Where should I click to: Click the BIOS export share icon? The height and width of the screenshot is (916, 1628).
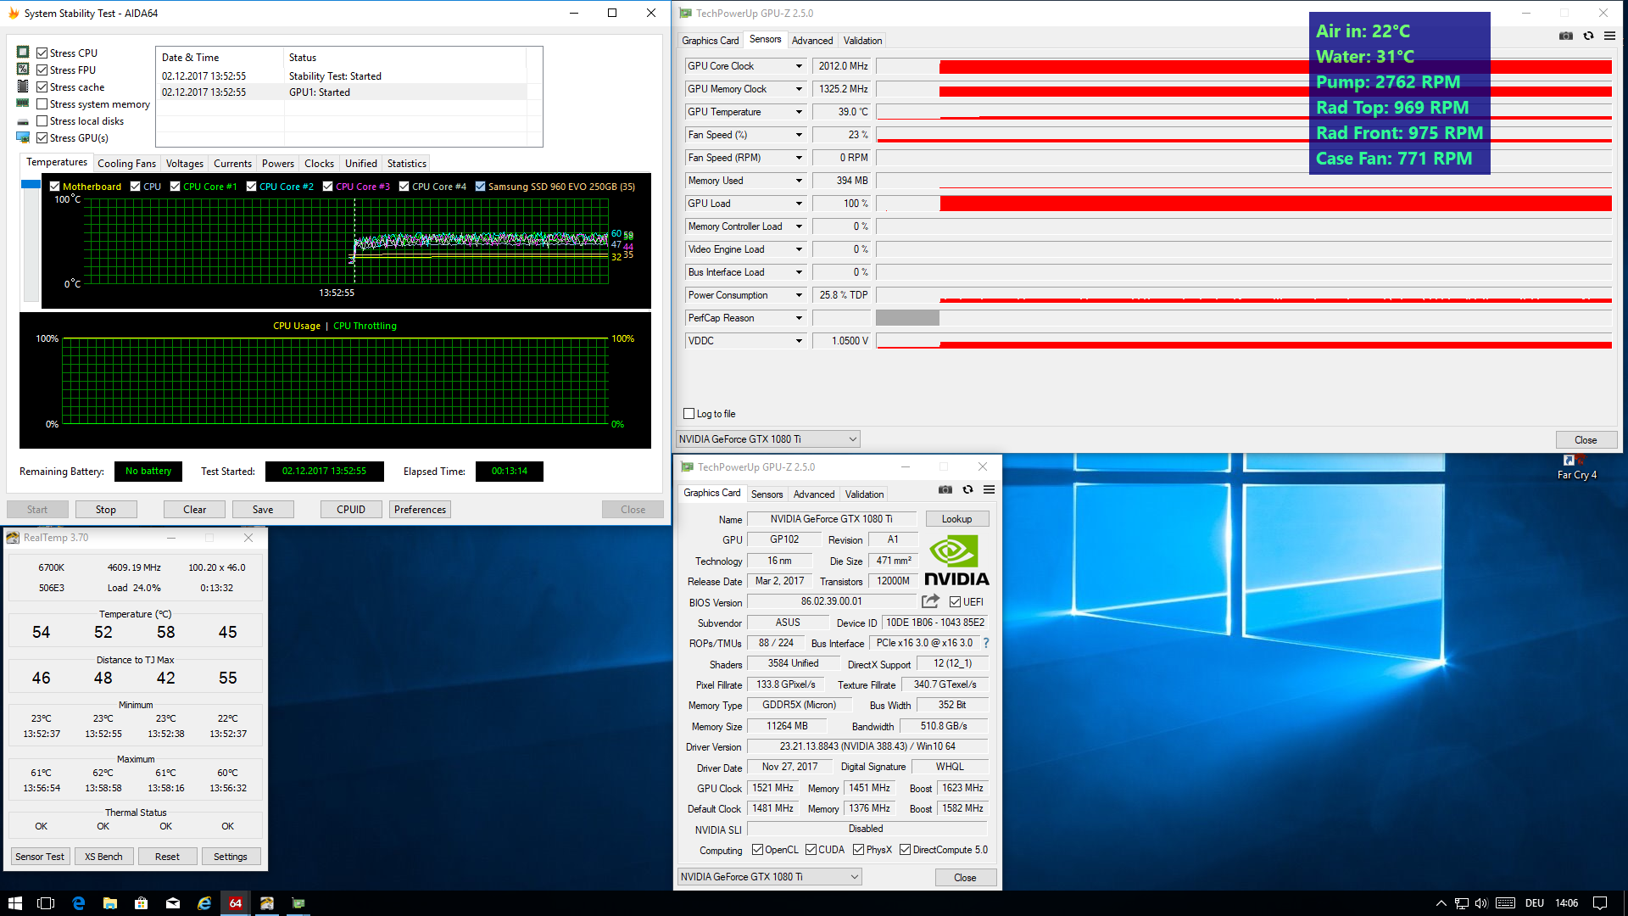point(930,601)
